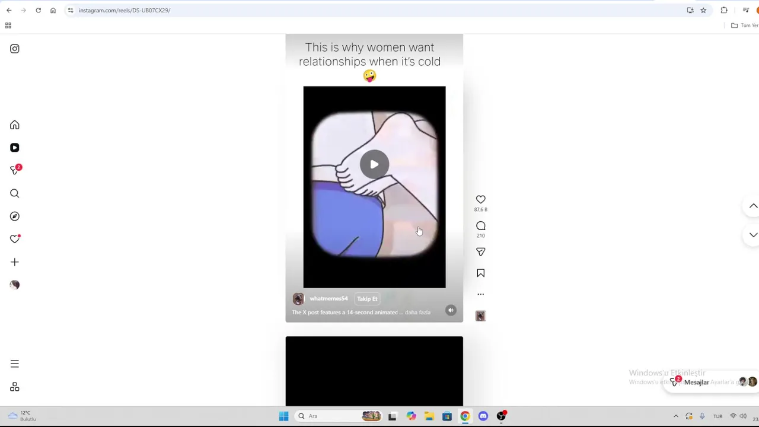Expand caption with 'daha fazla'
Screen dimensions: 759x427
click(x=417, y=313)
